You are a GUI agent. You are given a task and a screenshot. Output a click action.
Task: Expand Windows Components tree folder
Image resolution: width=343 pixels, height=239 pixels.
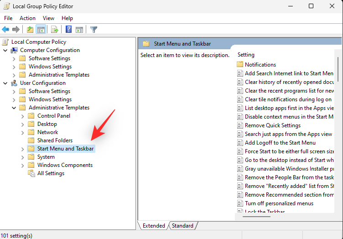(22, 165)
